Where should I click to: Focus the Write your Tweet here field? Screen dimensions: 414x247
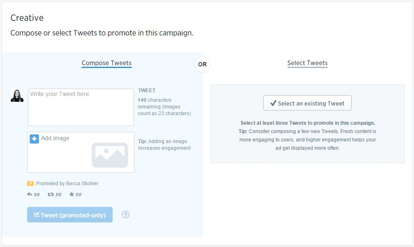click(81, 107)
